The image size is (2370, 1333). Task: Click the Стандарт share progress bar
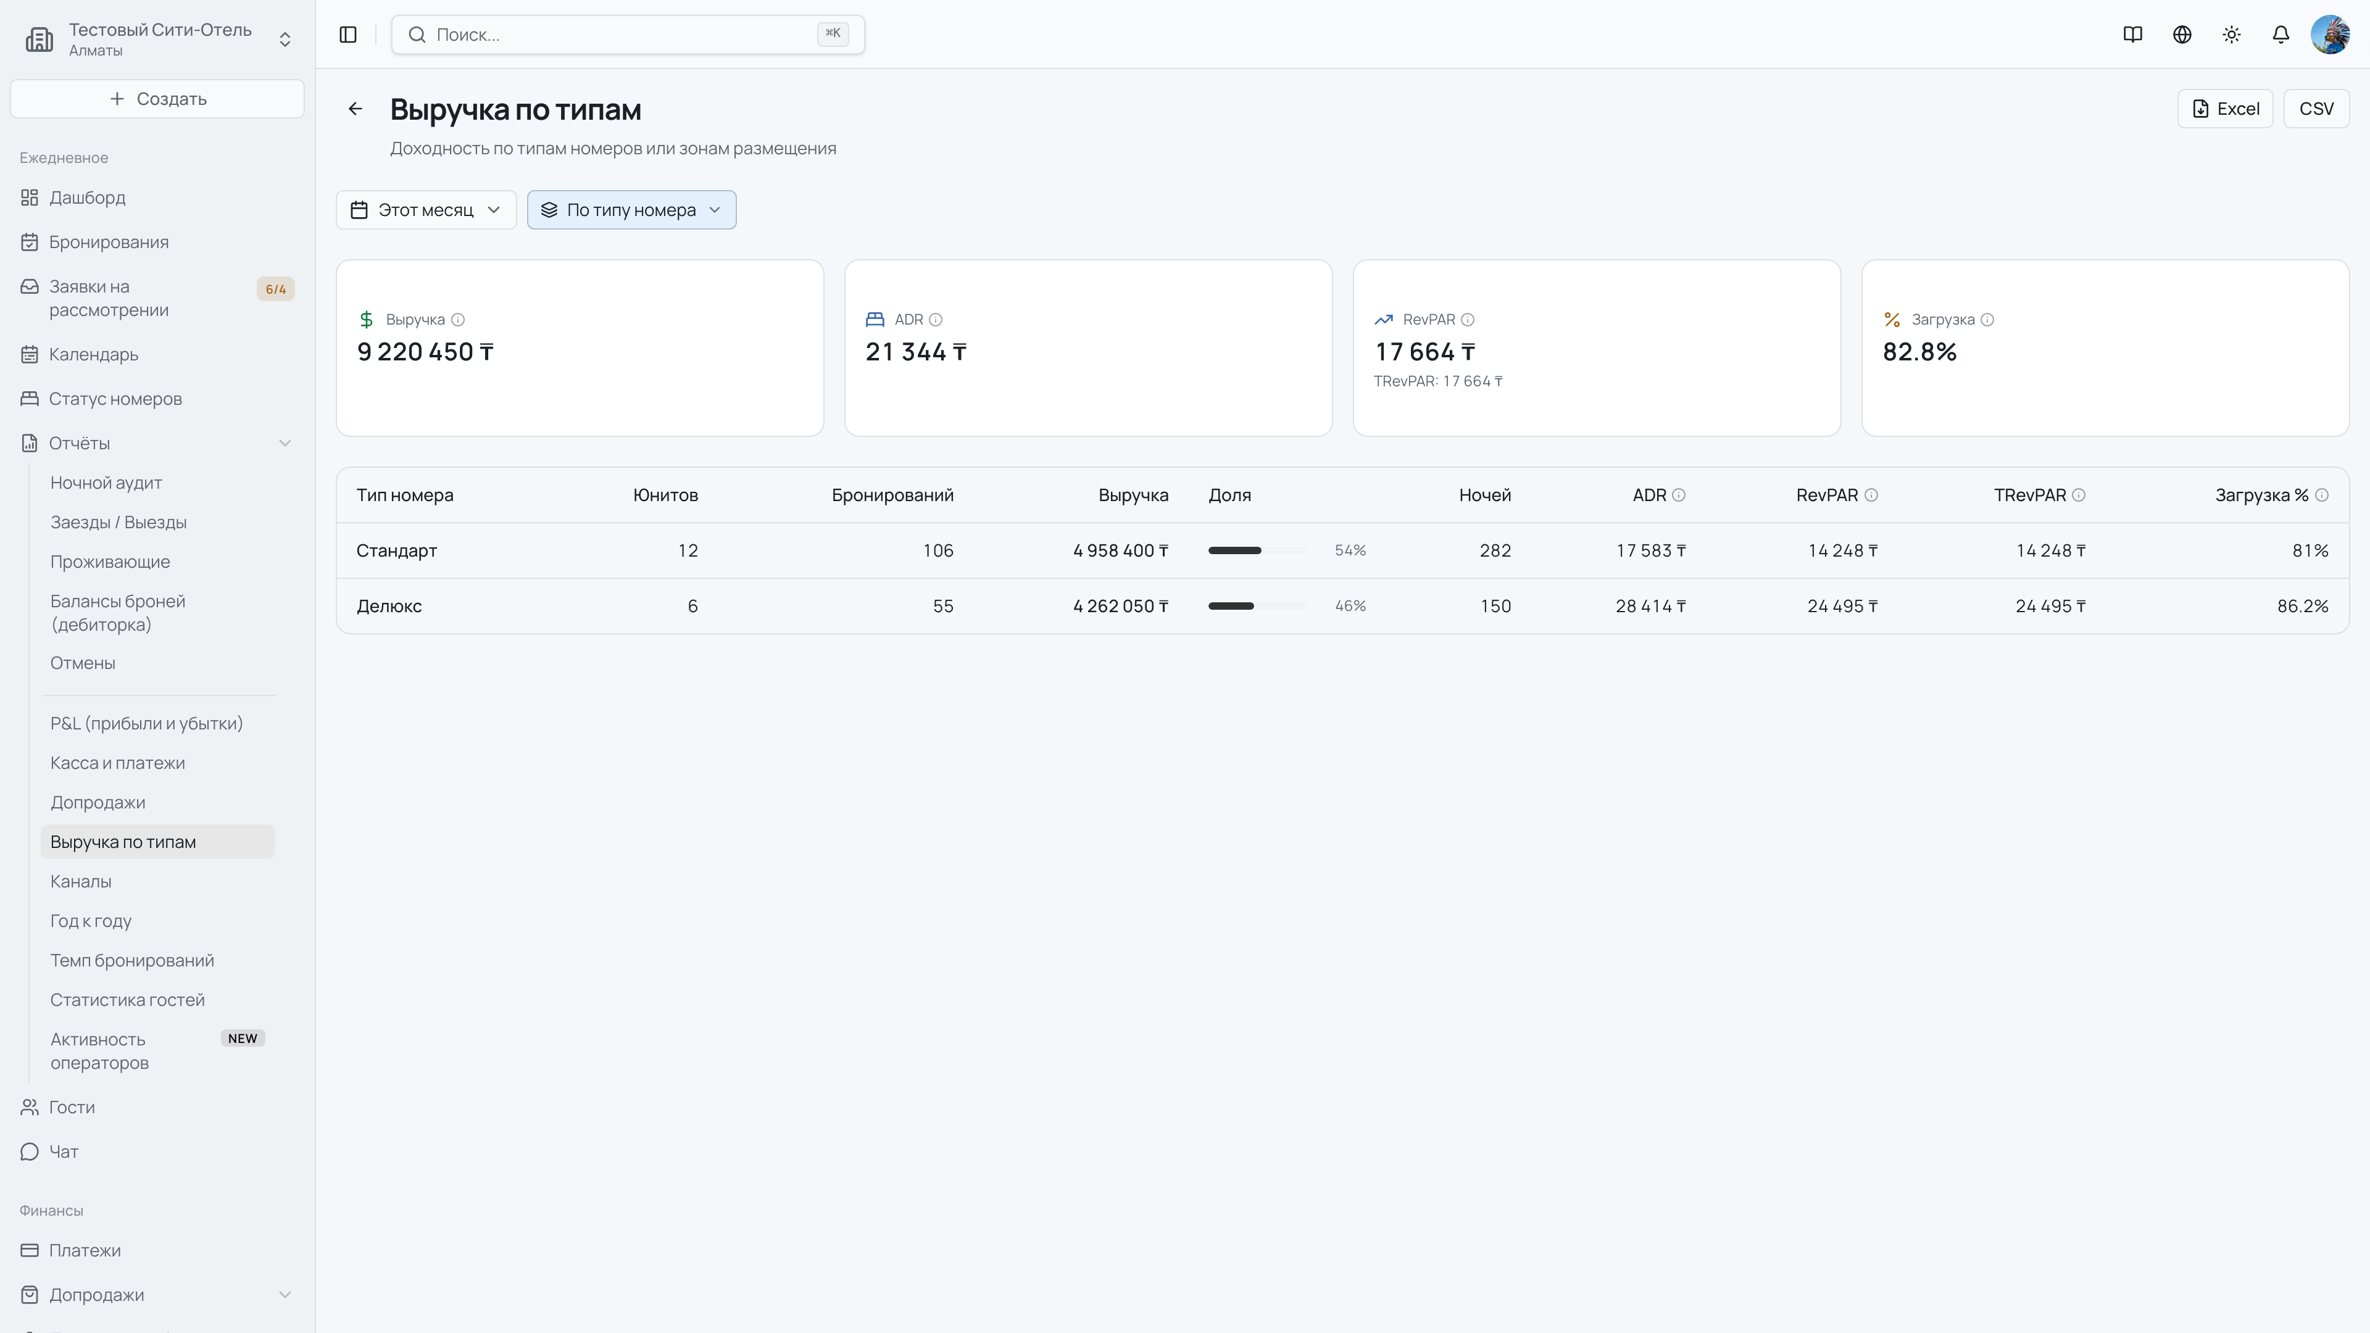coord(1257,550)
